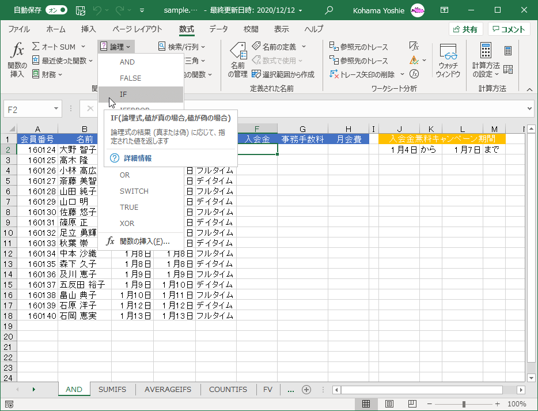Expand the formula bar chevron
538x411 pixels.
tap(529, 109)
